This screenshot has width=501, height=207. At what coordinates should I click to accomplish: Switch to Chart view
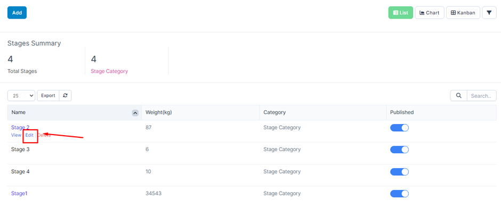click(x=430, y=13)
